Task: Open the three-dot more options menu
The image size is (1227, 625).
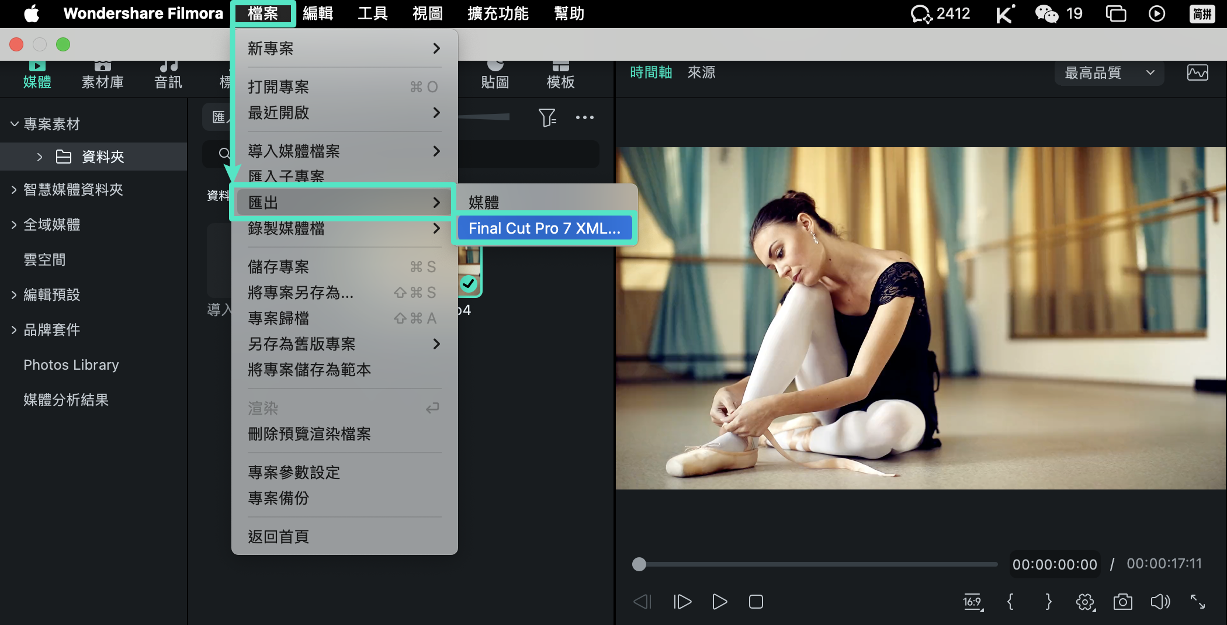Action: 584,117
